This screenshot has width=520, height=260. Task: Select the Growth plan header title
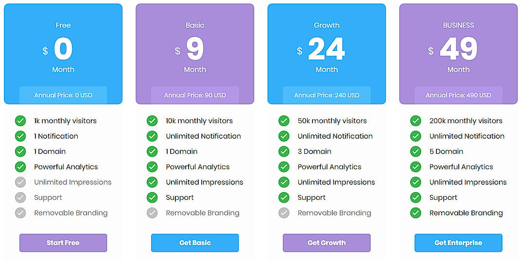tap(327, 25)
